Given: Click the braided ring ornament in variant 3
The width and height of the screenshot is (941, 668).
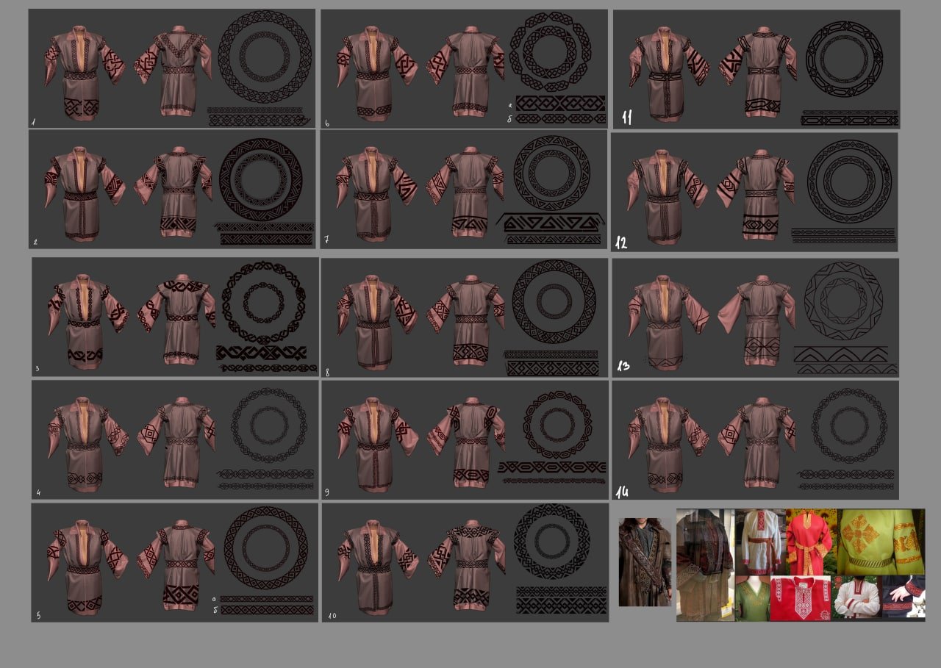Looking at the screenshot, I should [x=264, y=302].
